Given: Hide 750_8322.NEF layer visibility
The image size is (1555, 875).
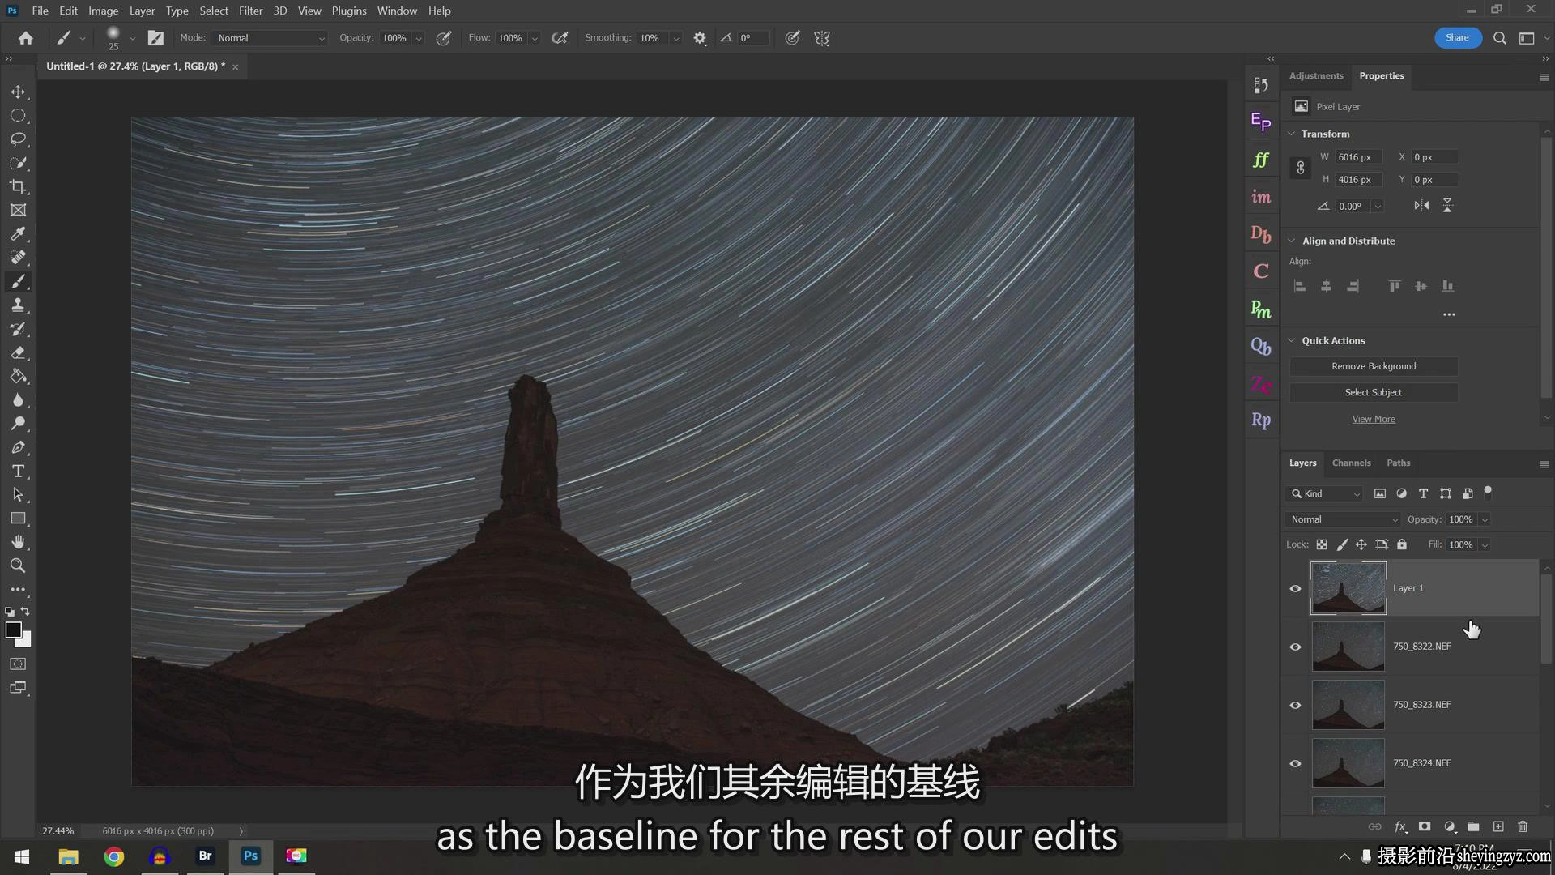Looking at the screenshot, I should pos(1295,647).
